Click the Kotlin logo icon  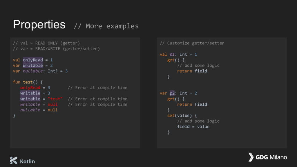point(14,160)
